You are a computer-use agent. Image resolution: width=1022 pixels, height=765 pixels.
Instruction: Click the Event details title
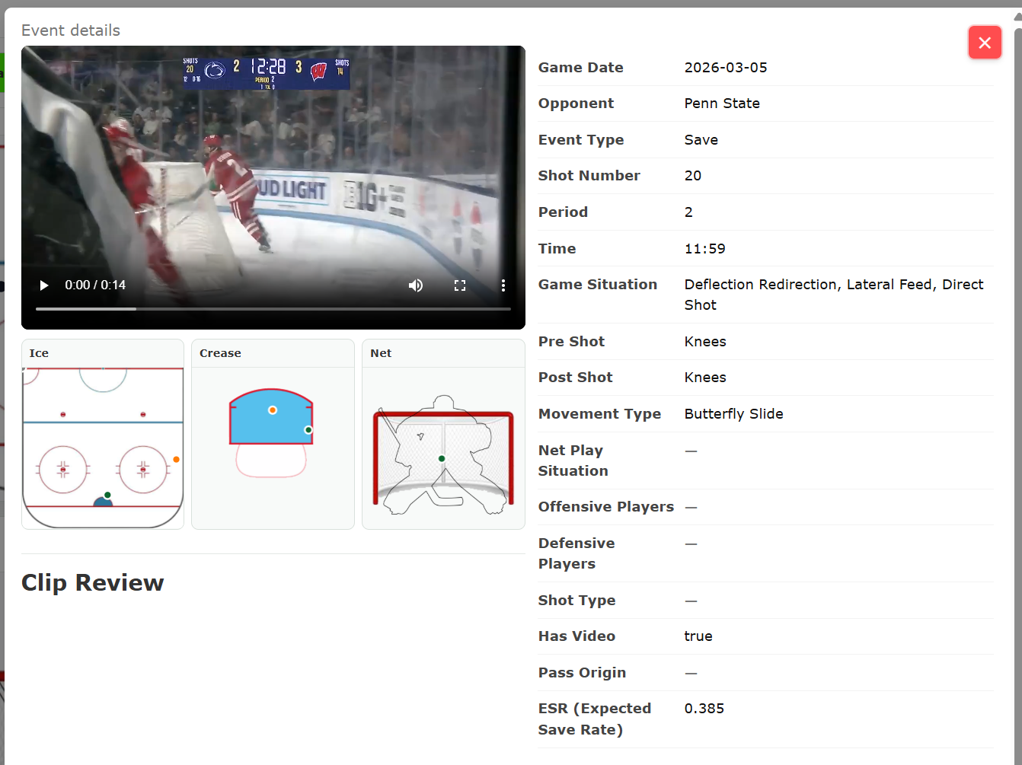[x=71, y=30]
